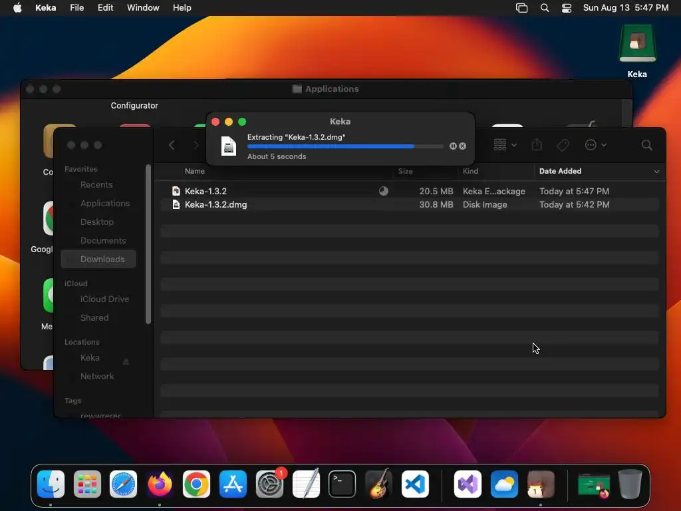Open Visual Studio from the Dock
The width and height of the screenshot is (681, 511).
[x=468, y=484]
